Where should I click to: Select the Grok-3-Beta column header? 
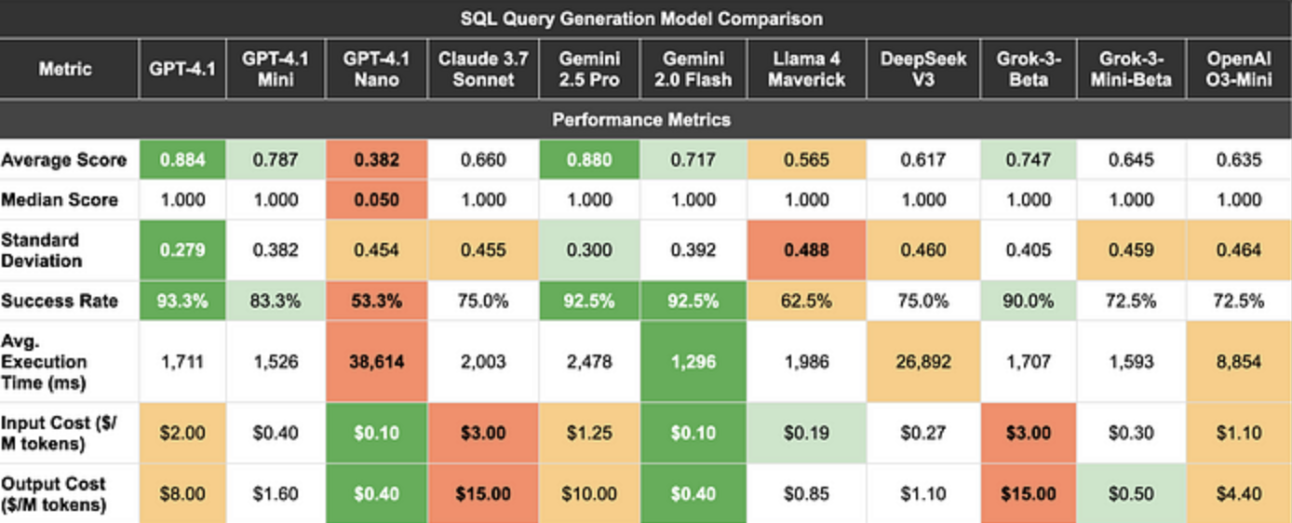click(x=1028, y=69)
